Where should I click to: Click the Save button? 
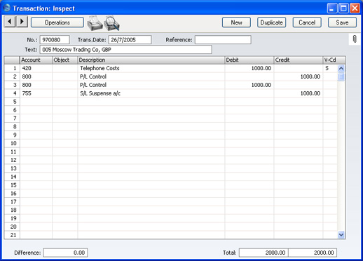coord(342,22)
